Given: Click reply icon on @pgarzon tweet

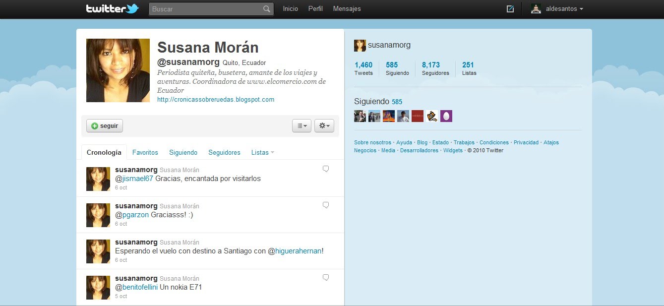Looking at the screenshot, I should [x=326, y=205].
